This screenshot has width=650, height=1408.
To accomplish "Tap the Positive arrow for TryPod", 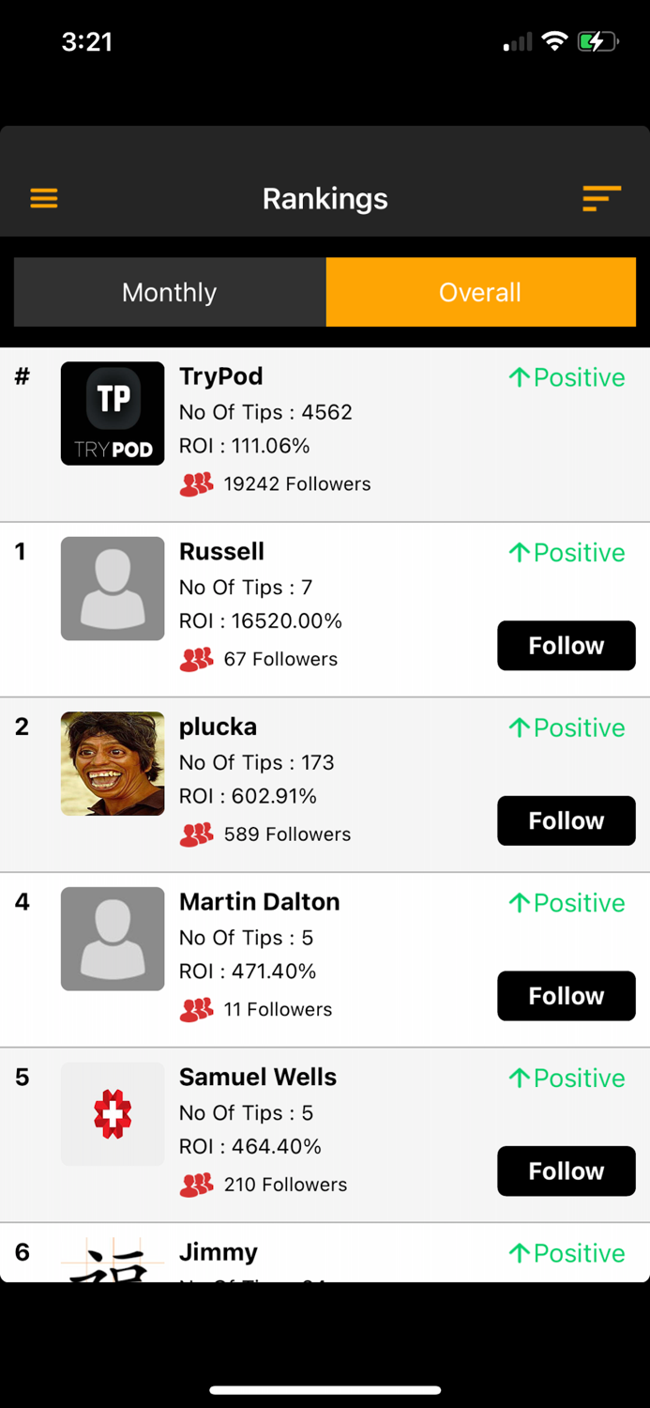I will coord(520,377).
